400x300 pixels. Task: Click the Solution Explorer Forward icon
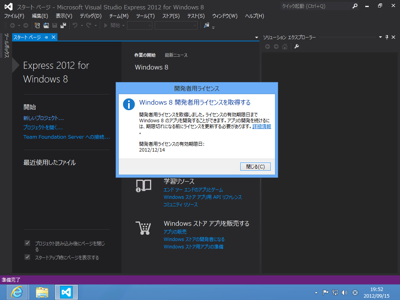276,46
